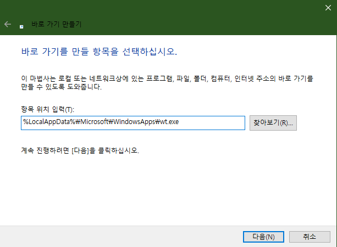The height and width of the screenshot is (247, 337).
Task: Click the gray footer area left of 다음(N)
Action: coord(121,237)
